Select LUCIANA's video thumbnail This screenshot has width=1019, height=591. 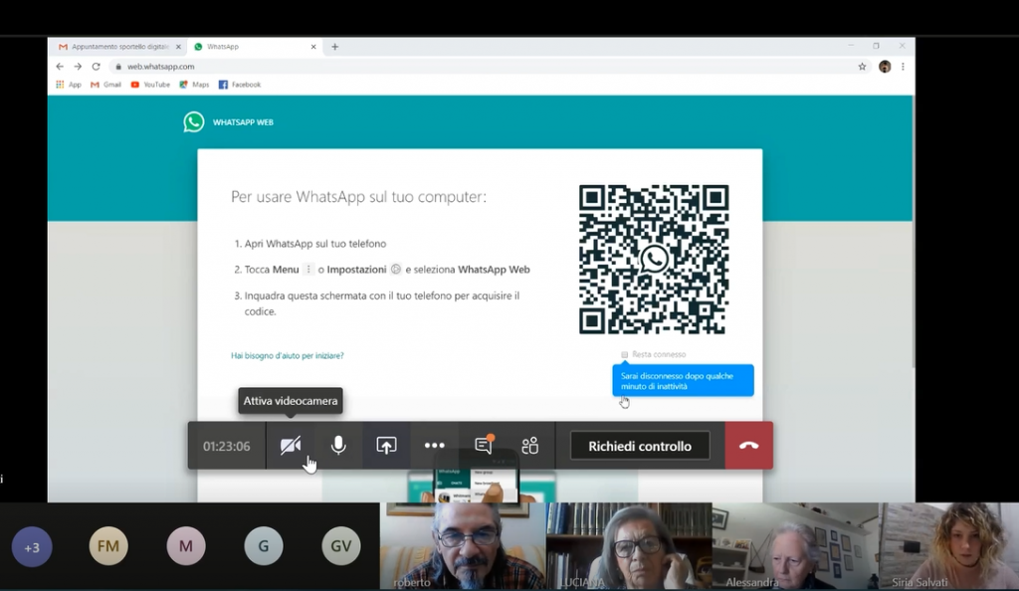[629, 546]
